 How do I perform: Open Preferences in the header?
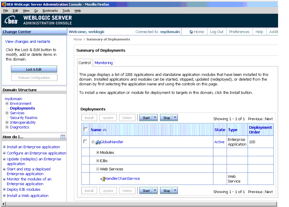239,32
